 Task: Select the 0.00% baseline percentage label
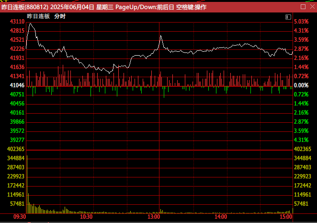(301, 85)
